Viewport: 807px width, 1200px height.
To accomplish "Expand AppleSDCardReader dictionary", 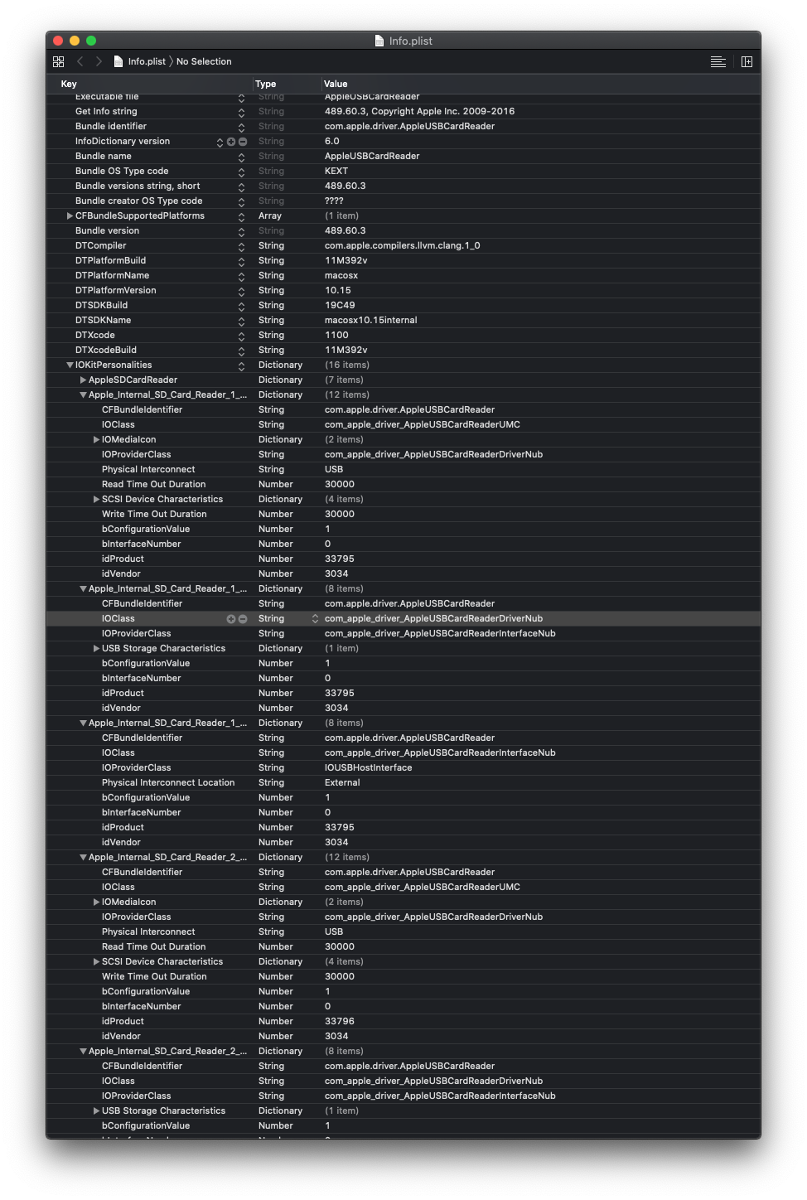I will (x=83, y=380).
